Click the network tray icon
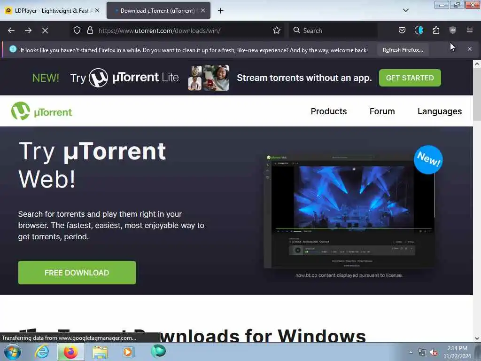Screen dimensions: 481x361 [x=422, y=353]
